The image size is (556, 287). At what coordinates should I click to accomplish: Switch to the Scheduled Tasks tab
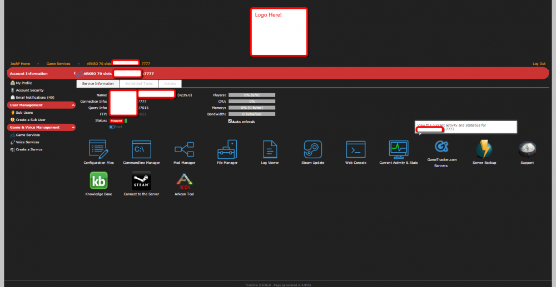tap(138, 84)
